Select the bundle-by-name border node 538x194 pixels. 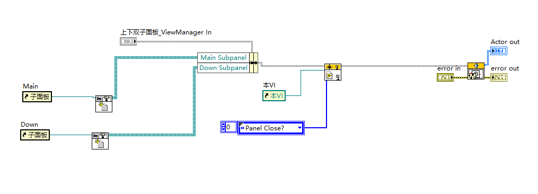click(253, 63)
